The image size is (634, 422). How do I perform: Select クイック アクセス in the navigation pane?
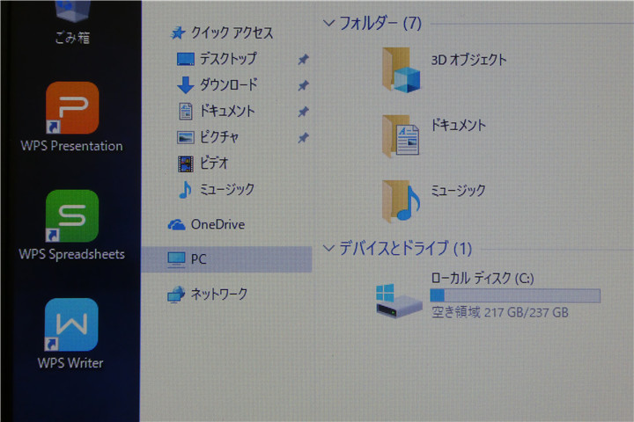pos(232,33)
